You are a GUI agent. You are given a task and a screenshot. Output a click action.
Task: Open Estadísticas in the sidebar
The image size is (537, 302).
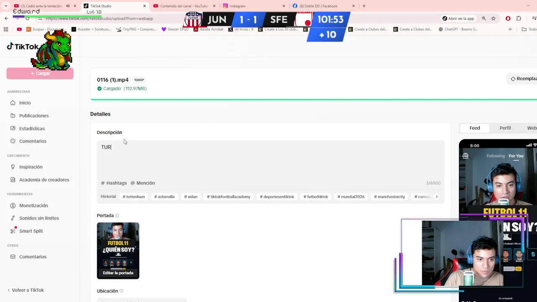pos(32,128)
